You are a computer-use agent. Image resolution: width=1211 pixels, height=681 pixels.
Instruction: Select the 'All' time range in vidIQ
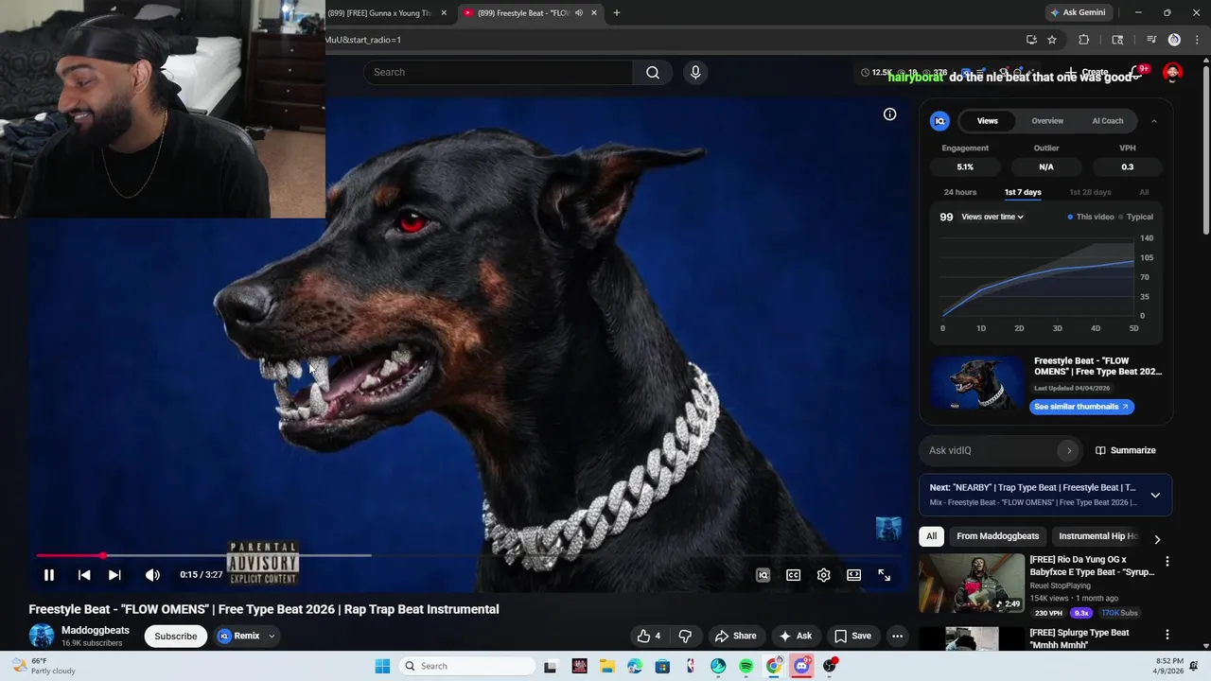tap(1144, 192)
